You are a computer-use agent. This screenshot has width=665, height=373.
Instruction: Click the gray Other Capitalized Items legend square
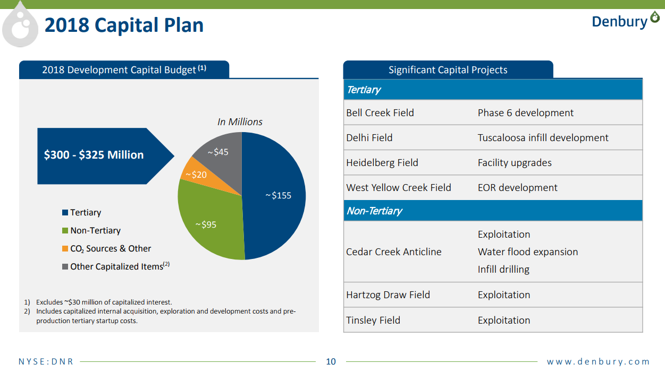click(65, 267)
